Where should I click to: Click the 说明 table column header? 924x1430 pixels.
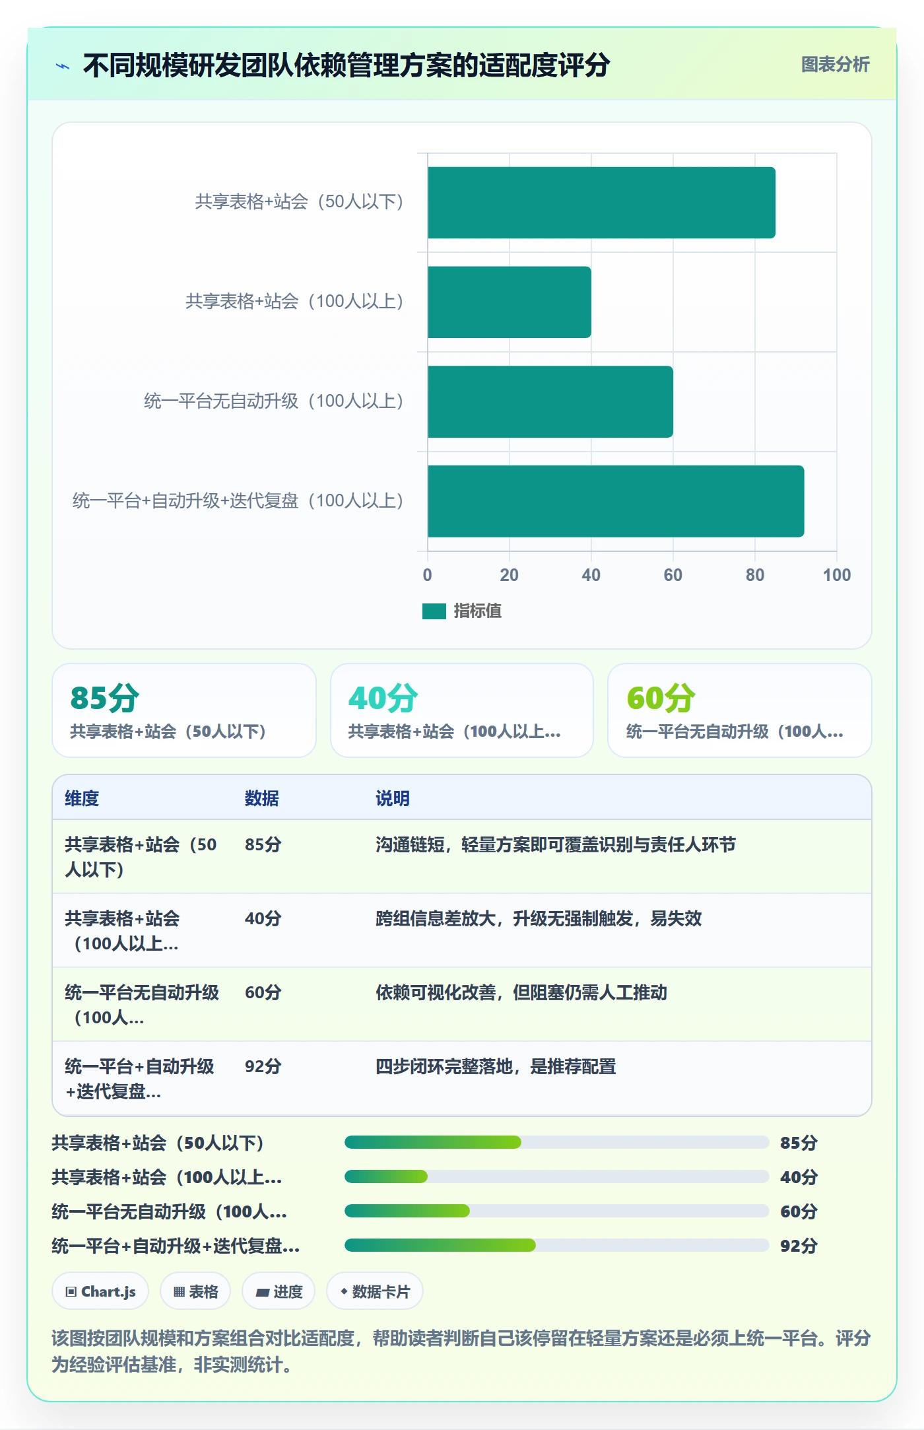393,798
